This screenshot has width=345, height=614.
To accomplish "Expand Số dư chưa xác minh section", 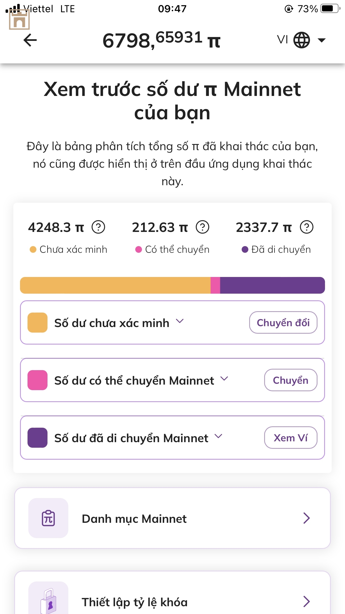I will click(180, 321).
